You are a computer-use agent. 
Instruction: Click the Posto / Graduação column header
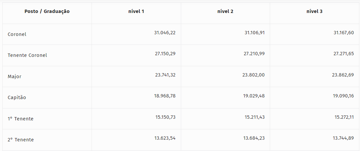pos(47,11)
